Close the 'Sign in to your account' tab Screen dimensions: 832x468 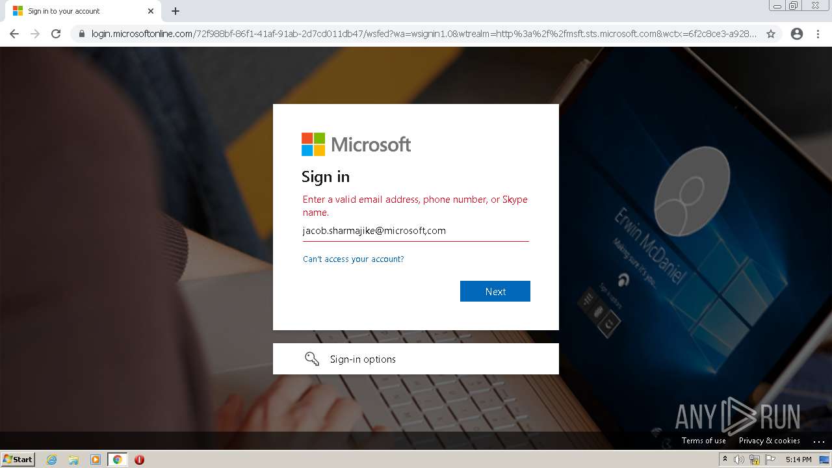151,11
